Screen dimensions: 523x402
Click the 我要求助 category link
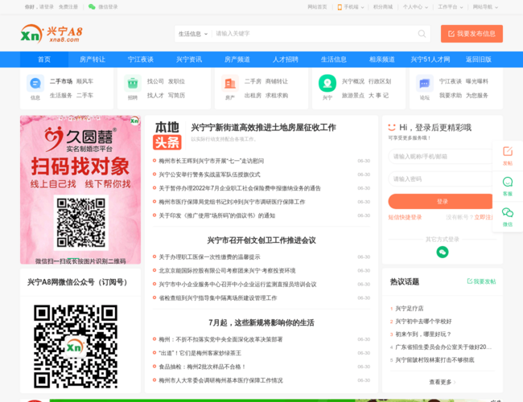tap(451, 96)
